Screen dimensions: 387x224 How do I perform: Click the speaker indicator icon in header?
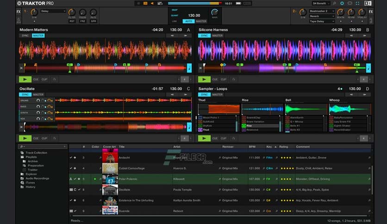click(152, 3)
